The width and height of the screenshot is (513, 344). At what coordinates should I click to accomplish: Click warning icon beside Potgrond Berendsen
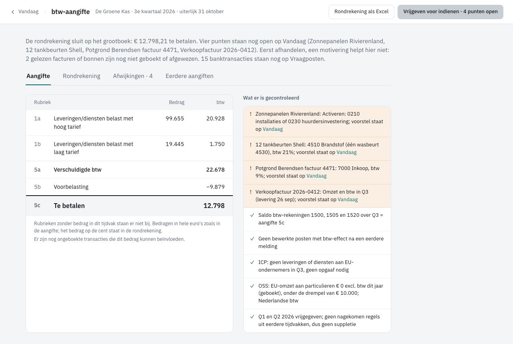click(x=251, y=168)
